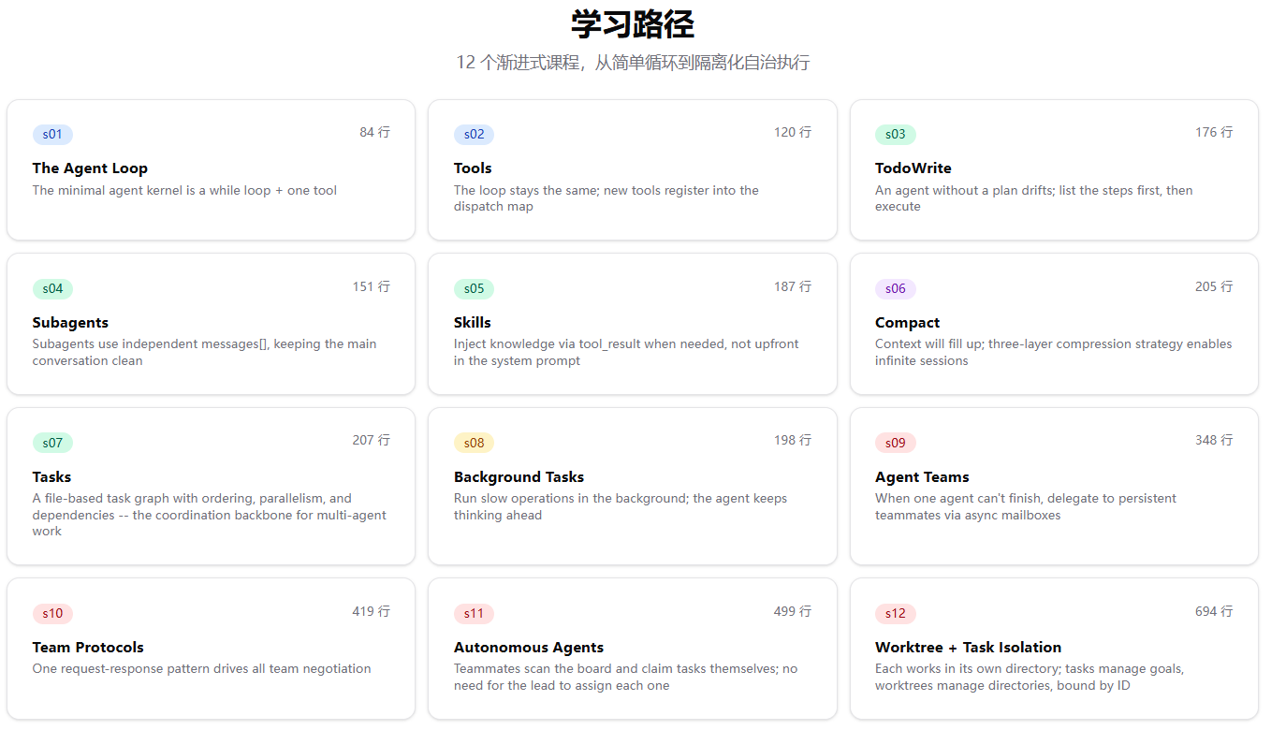Viewport: 1271px width, 730px height.
Task: Open the Agent Teams lesson heading
Action: click(922, 477)
